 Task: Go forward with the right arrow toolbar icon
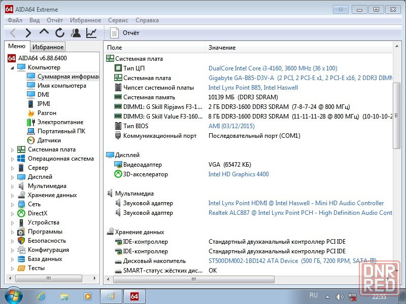pos(28,33)
